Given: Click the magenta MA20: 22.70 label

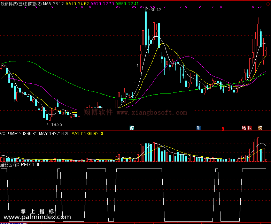Looking at the screenshot, I should coord(102,4).
